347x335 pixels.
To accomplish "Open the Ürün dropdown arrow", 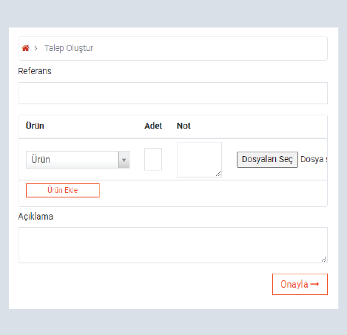I will point(124,160).
